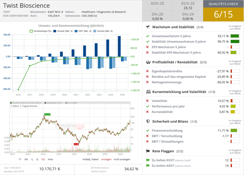Click market comparison bar for Performance pro Jahr
The width and height of the screenshot is (244, 175).
[235, 106]
